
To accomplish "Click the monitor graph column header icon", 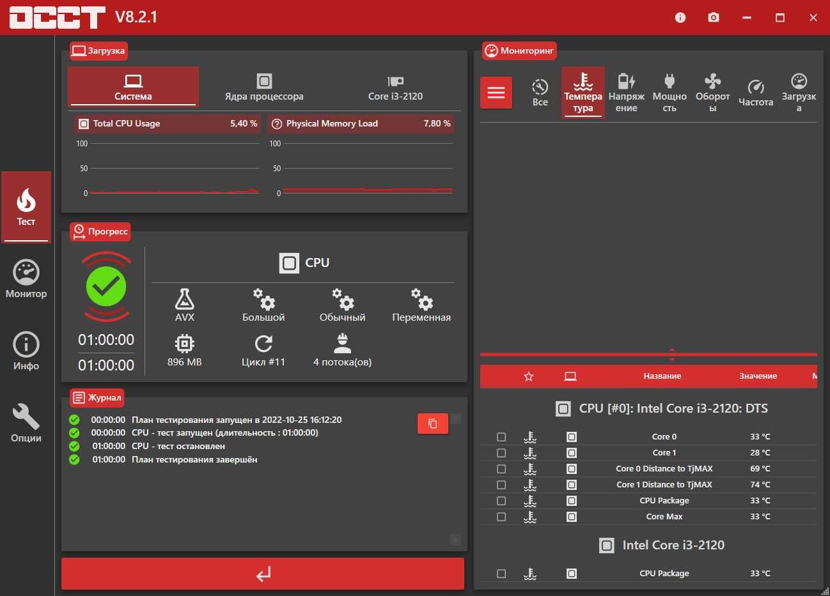I will click(570, 376).
